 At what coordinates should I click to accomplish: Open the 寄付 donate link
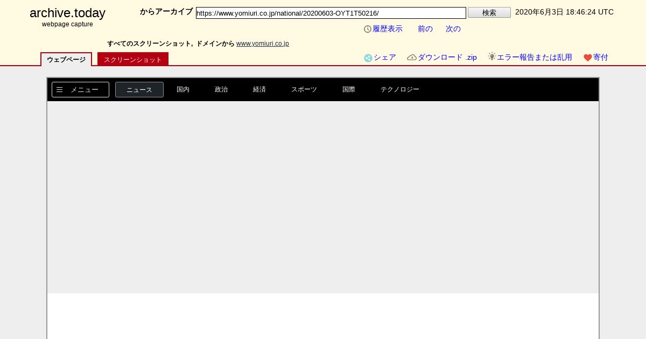pos(601,58)
